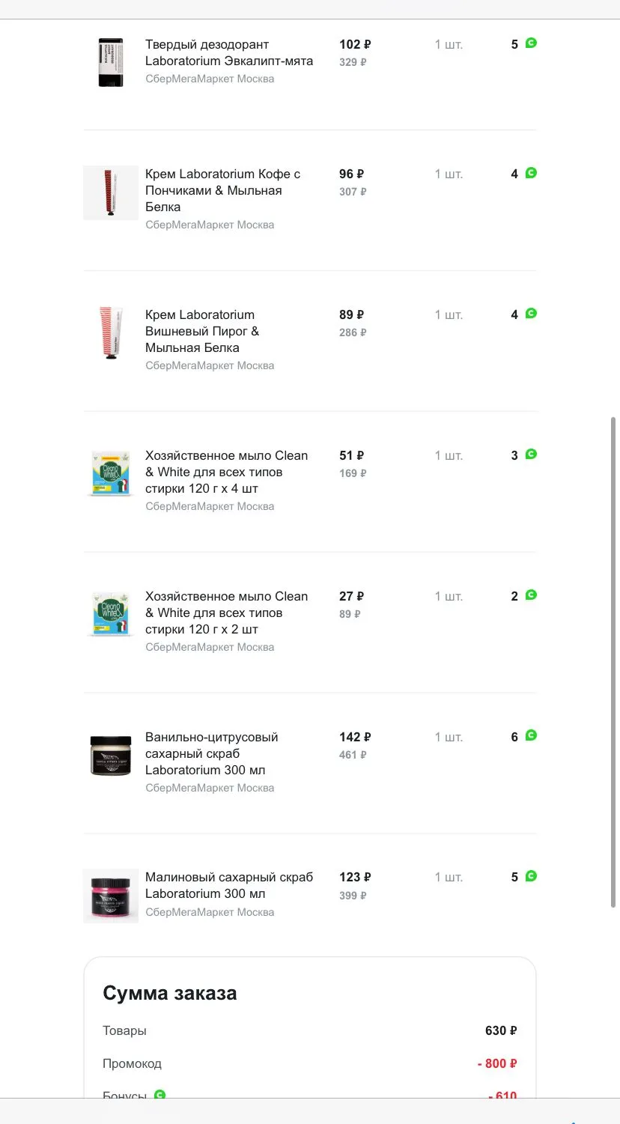Click bonus icon for vanilla-citrus scrub
Image resolution: width=620 pixels, height=1124 pixels.
pos(531,736)
